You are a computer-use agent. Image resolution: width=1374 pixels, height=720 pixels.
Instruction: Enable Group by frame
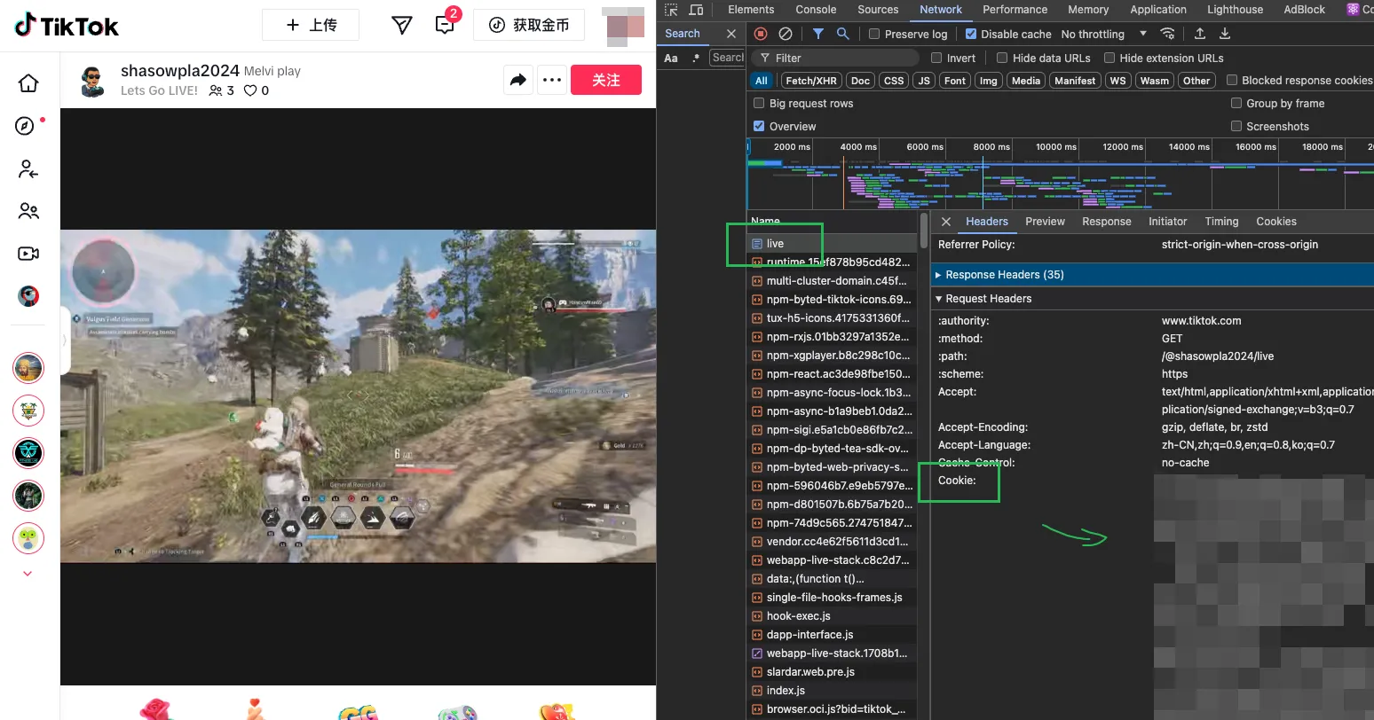click(1236, 103)
